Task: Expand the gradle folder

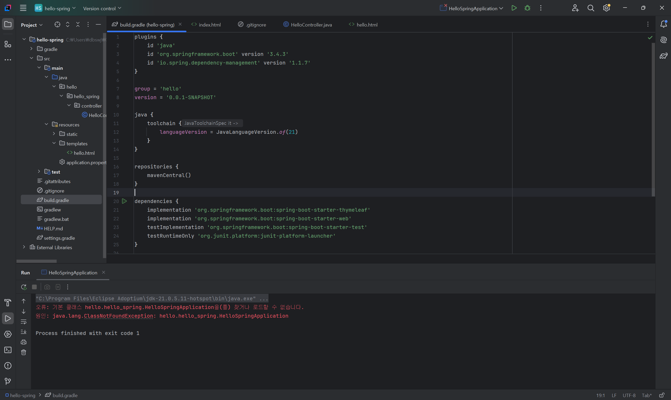Action: pyautogui.click(x=31, y=49)
